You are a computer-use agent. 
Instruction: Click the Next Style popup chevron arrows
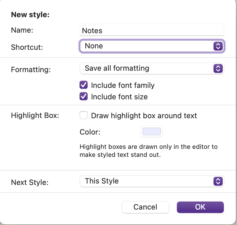click(x=218, y=181)
